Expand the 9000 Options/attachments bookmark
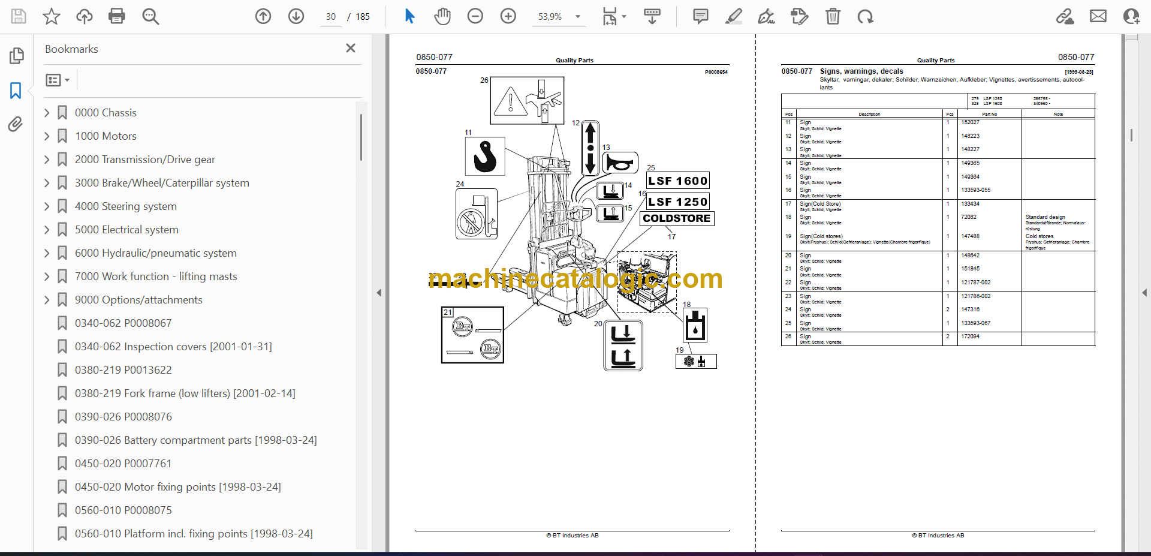The height and width of the screenshot is (556, 1151). coord(47,300)
